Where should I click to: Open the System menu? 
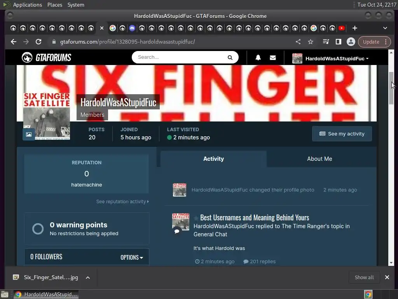(x=76, y=5)
